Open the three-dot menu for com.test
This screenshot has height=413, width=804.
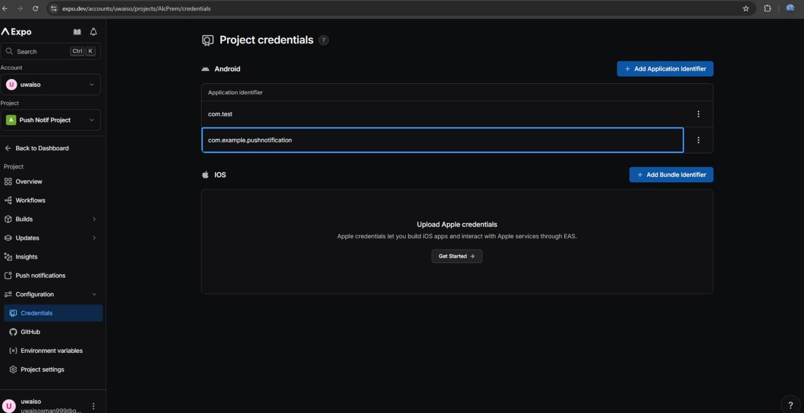pos(698,114)
